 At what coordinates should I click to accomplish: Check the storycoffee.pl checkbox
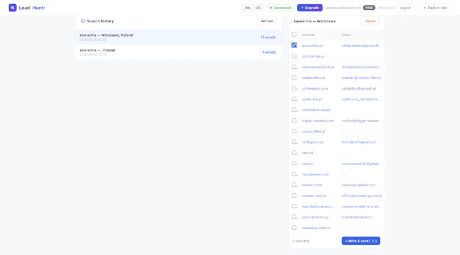[x=294, y=56]
